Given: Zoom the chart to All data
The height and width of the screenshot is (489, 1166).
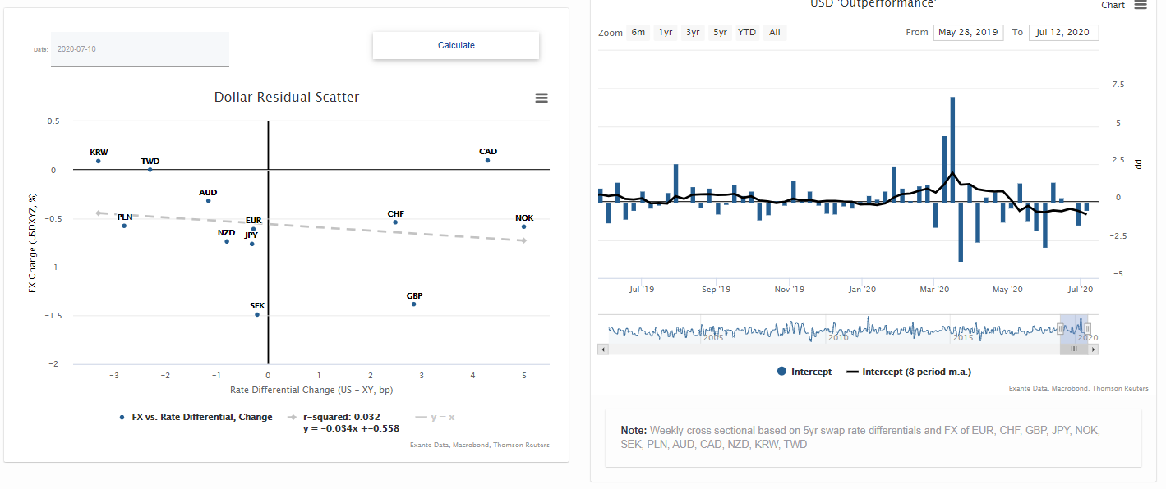Looking at the screenshot, I should click(x=774, y=33).
